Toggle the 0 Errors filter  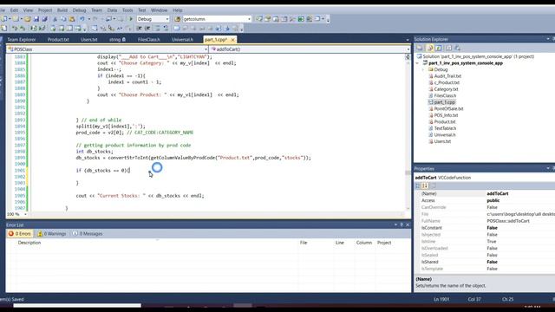point(20,234)
